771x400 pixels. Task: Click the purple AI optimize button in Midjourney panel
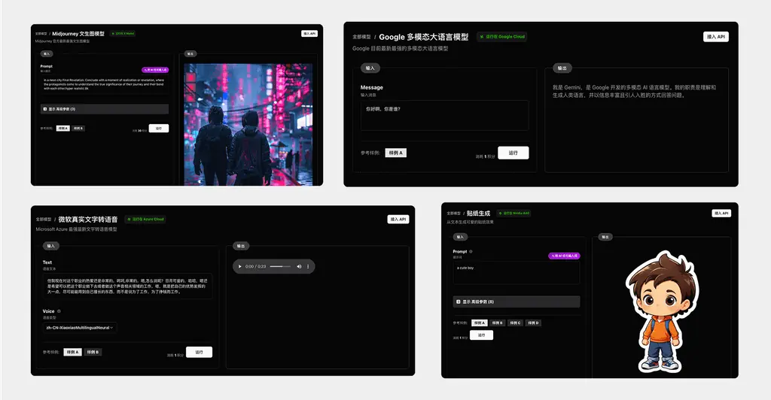pos(155,70)
